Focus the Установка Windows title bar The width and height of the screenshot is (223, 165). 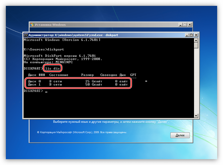point(106,25)
